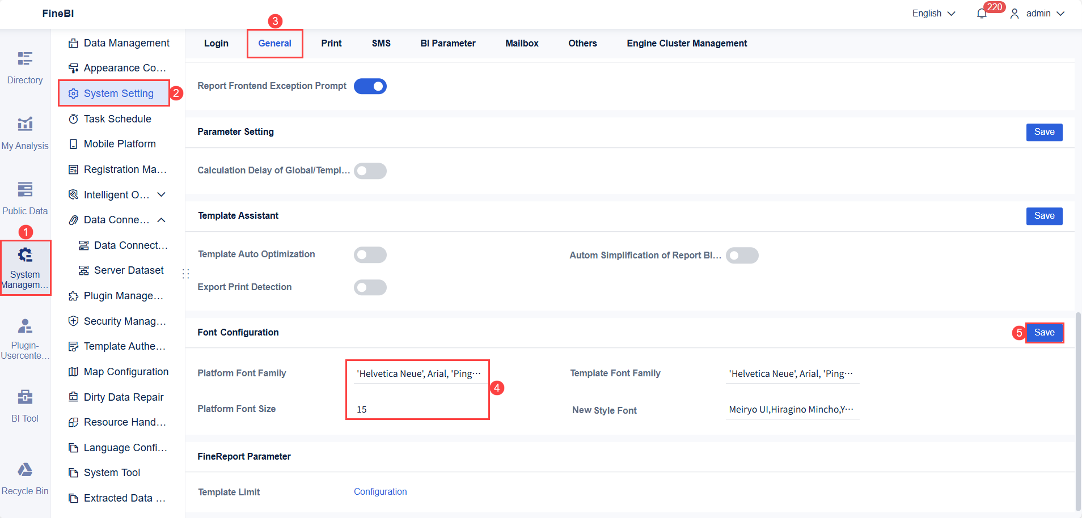This screenshot has height=518, width=1082.
Task: Switch to the Print tab
Action: click(331, 43)
